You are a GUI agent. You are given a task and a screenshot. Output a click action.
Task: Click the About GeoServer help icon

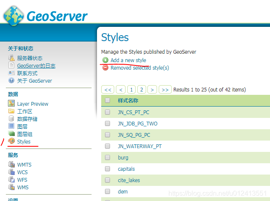click(x=11, y=81)
